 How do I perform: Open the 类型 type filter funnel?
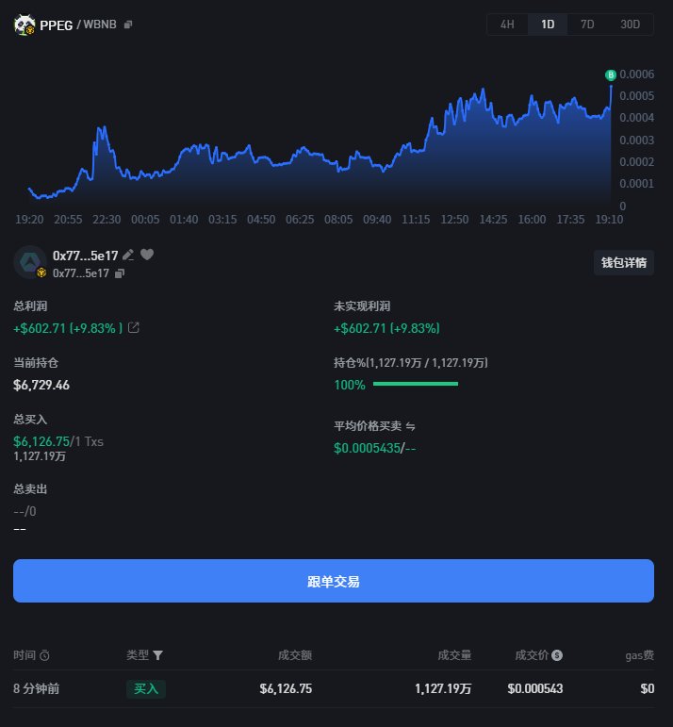click(x=157, y=655)
